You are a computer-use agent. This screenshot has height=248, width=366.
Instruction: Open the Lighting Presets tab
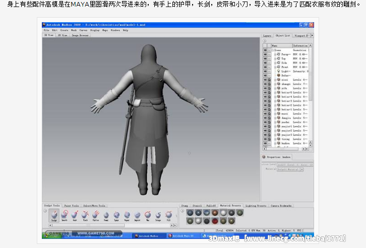(256, 206)
